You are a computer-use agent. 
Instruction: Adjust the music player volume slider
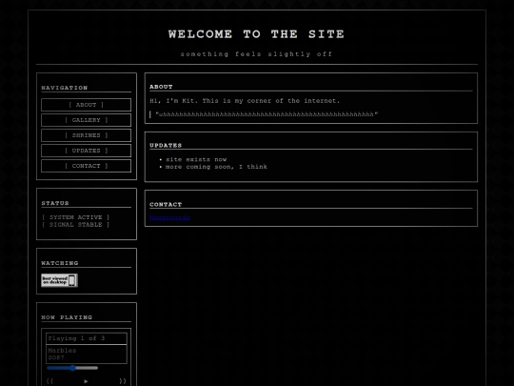(72, 368)
